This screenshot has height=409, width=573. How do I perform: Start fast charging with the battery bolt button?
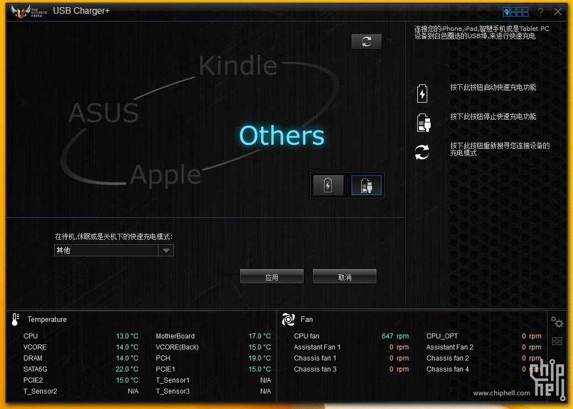coord(328,185)
